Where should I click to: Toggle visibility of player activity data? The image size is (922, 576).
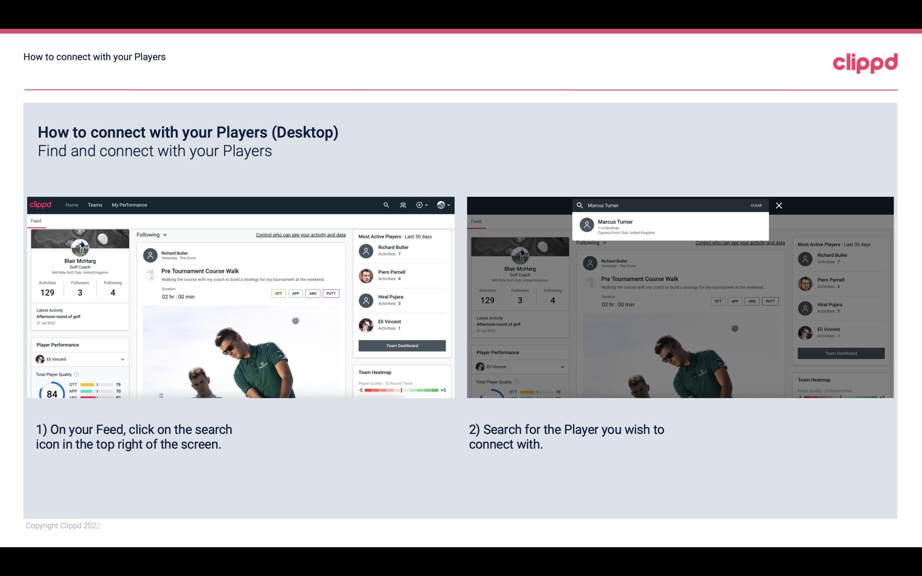300,234
